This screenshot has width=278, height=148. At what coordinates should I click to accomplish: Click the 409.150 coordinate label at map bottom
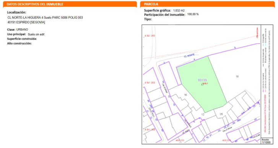click(x=180, y=140)
